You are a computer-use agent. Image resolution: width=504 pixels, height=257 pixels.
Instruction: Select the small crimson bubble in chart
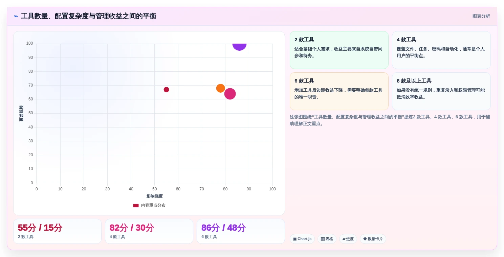(166, 90)
